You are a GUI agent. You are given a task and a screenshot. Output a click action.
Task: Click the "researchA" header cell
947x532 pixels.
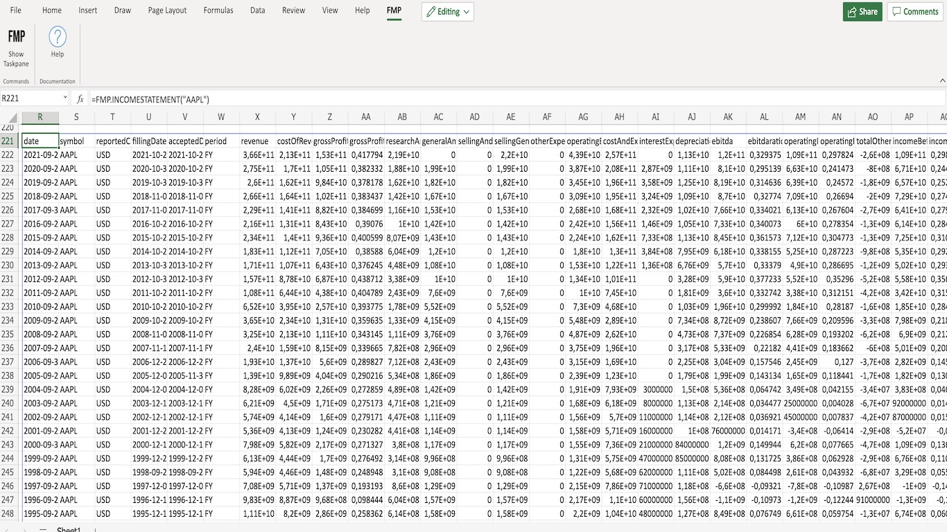click(402, 141)
